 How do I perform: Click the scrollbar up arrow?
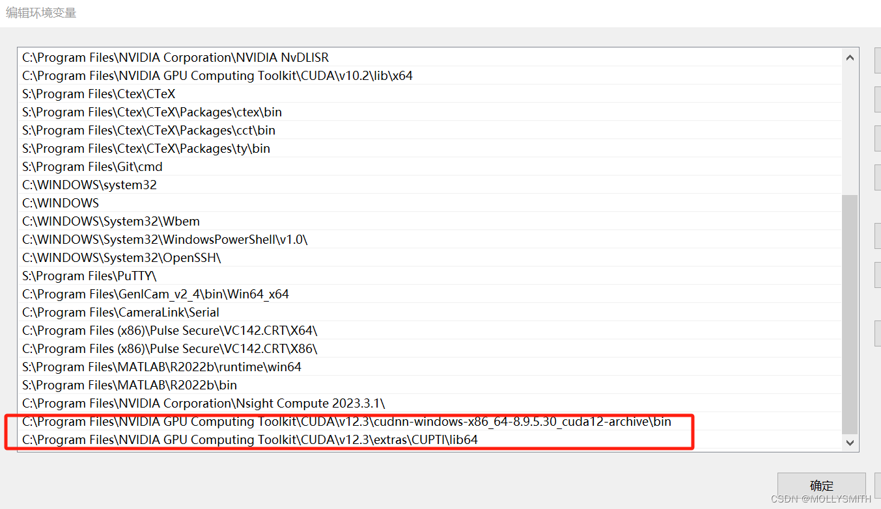click(850, 57)
